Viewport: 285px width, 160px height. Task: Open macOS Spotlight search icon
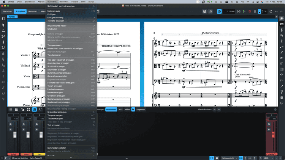click(253, 2)
